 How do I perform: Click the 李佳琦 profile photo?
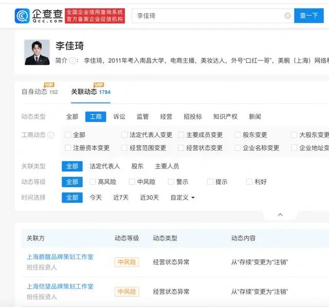pos(37,52)
